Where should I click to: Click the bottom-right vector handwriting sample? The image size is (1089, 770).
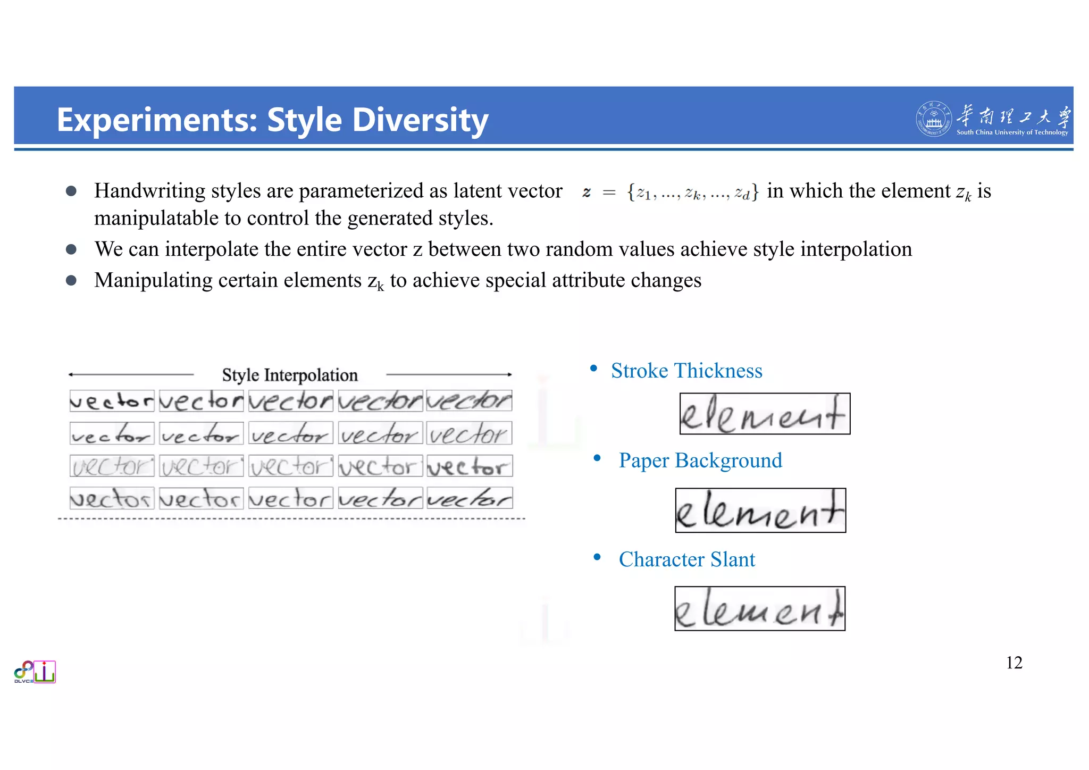[469, 499]
